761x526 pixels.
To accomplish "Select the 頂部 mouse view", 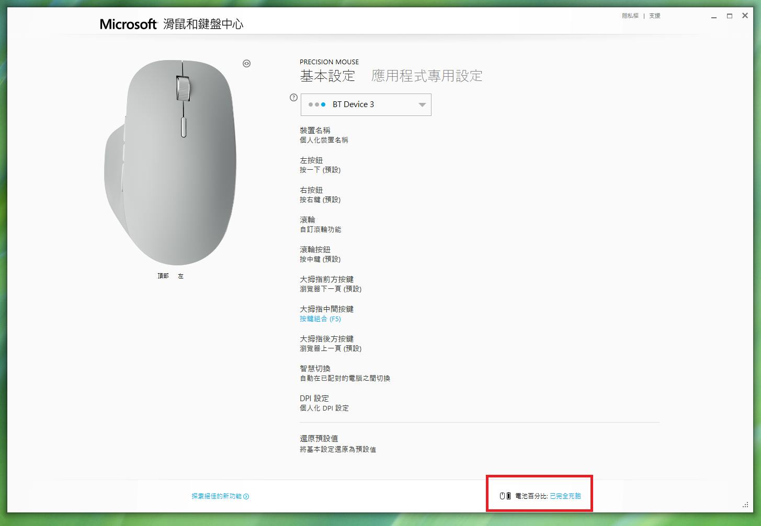I will point(163,276).
